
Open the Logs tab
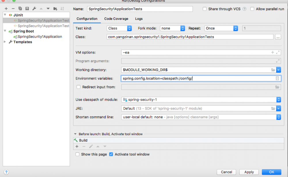pos(139,19)
